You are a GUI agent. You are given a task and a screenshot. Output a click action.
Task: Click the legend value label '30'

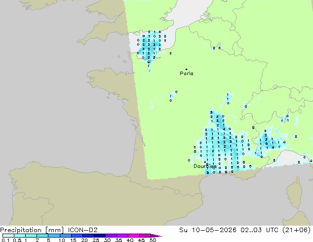[x=107, y=240]
